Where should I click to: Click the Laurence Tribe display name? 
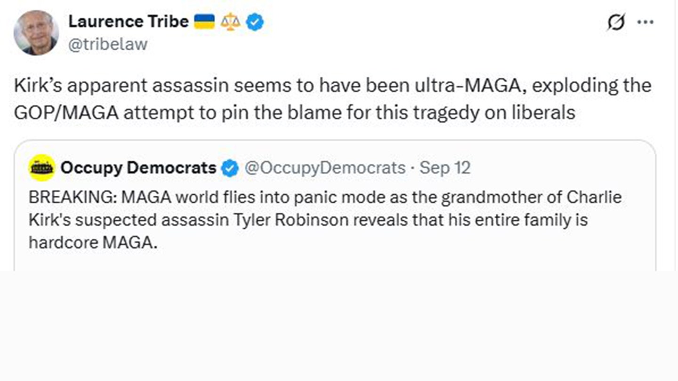pyautogui.click(x=128, y=21)
